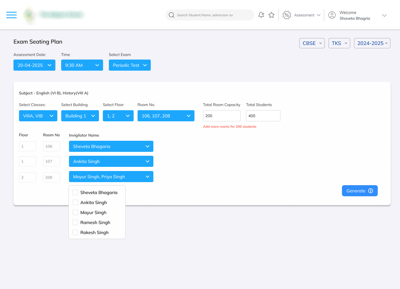Click the Assessment percent badge icon
The image size is (400, 289).
pos(286,15)
